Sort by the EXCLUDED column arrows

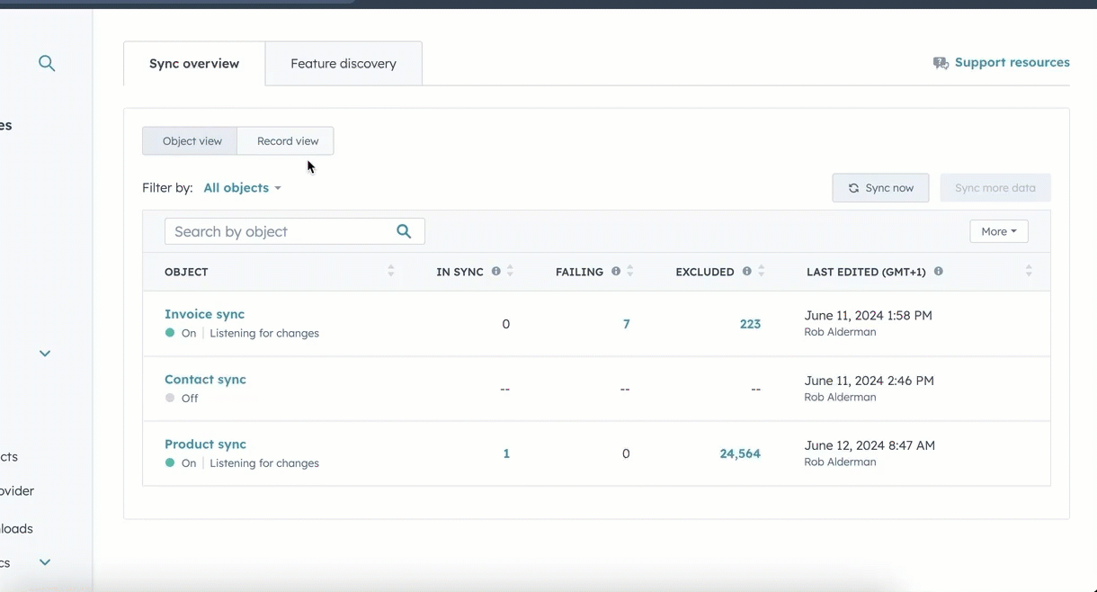[761, 271]
